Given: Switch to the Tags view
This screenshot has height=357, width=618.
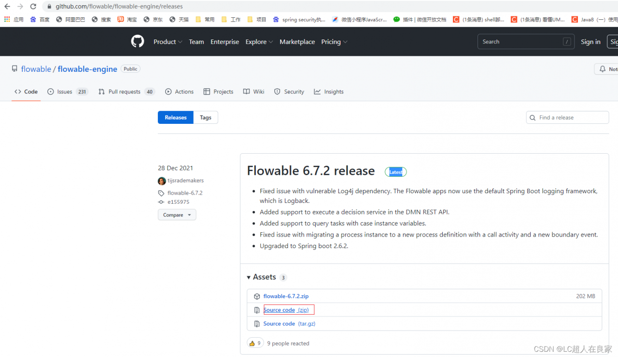Looking at the screenshot, I should point(206,118).
